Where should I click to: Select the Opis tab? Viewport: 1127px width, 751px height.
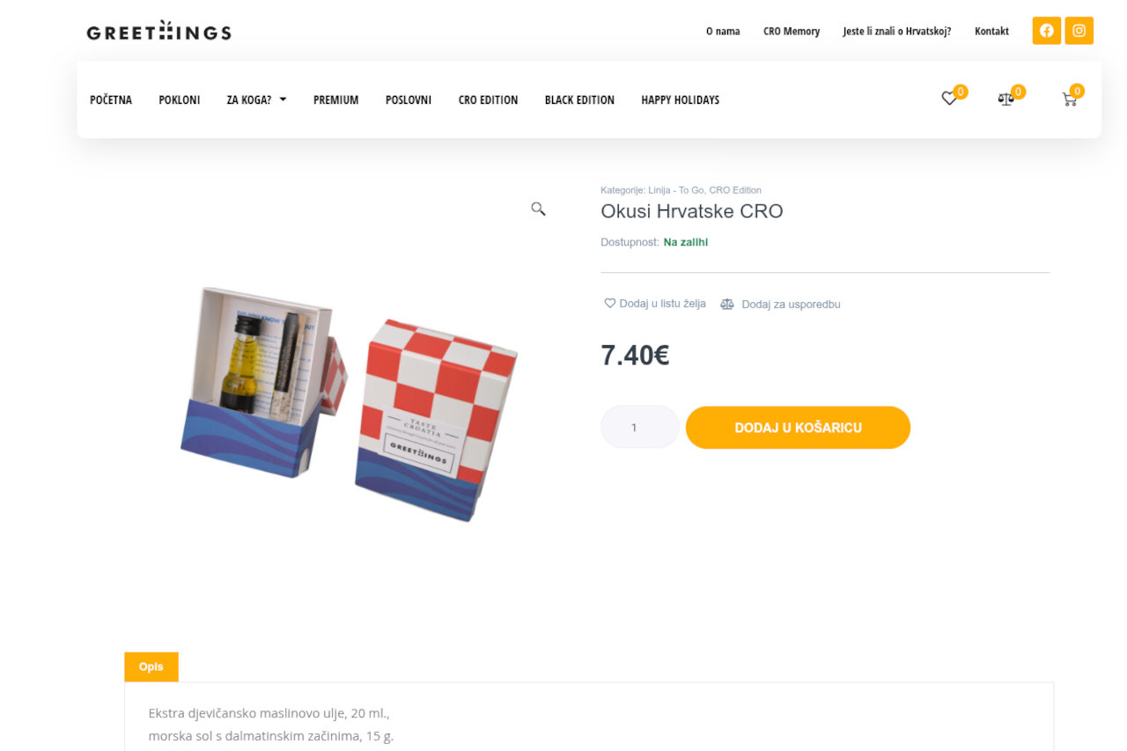pyautogui.click(x=151, y=666)
